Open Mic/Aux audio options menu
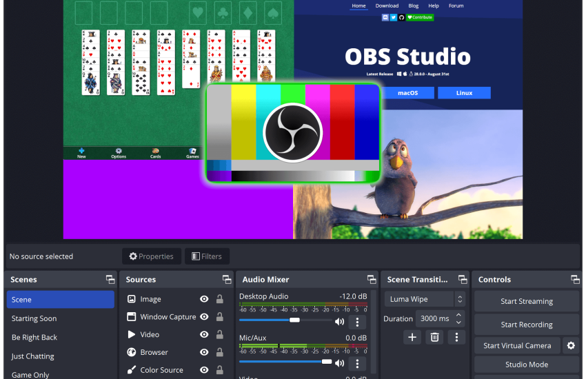Image resolution: width=586 pixels, height=379 pixels. click(x=357, y=363)
